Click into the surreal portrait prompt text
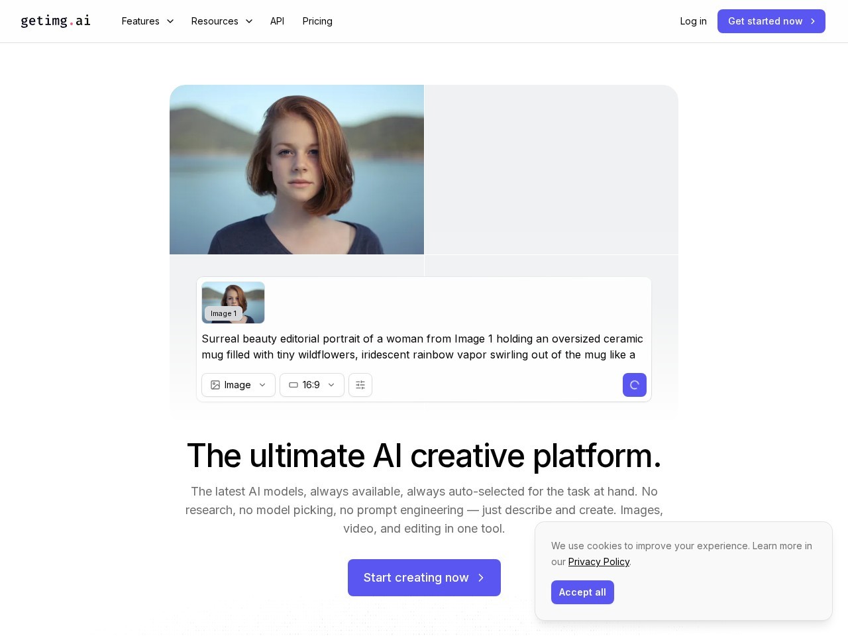Screen dimensions: 848x636 [422, 346]
